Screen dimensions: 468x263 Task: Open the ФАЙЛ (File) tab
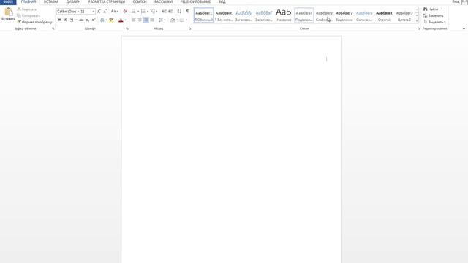pos(8,1)
